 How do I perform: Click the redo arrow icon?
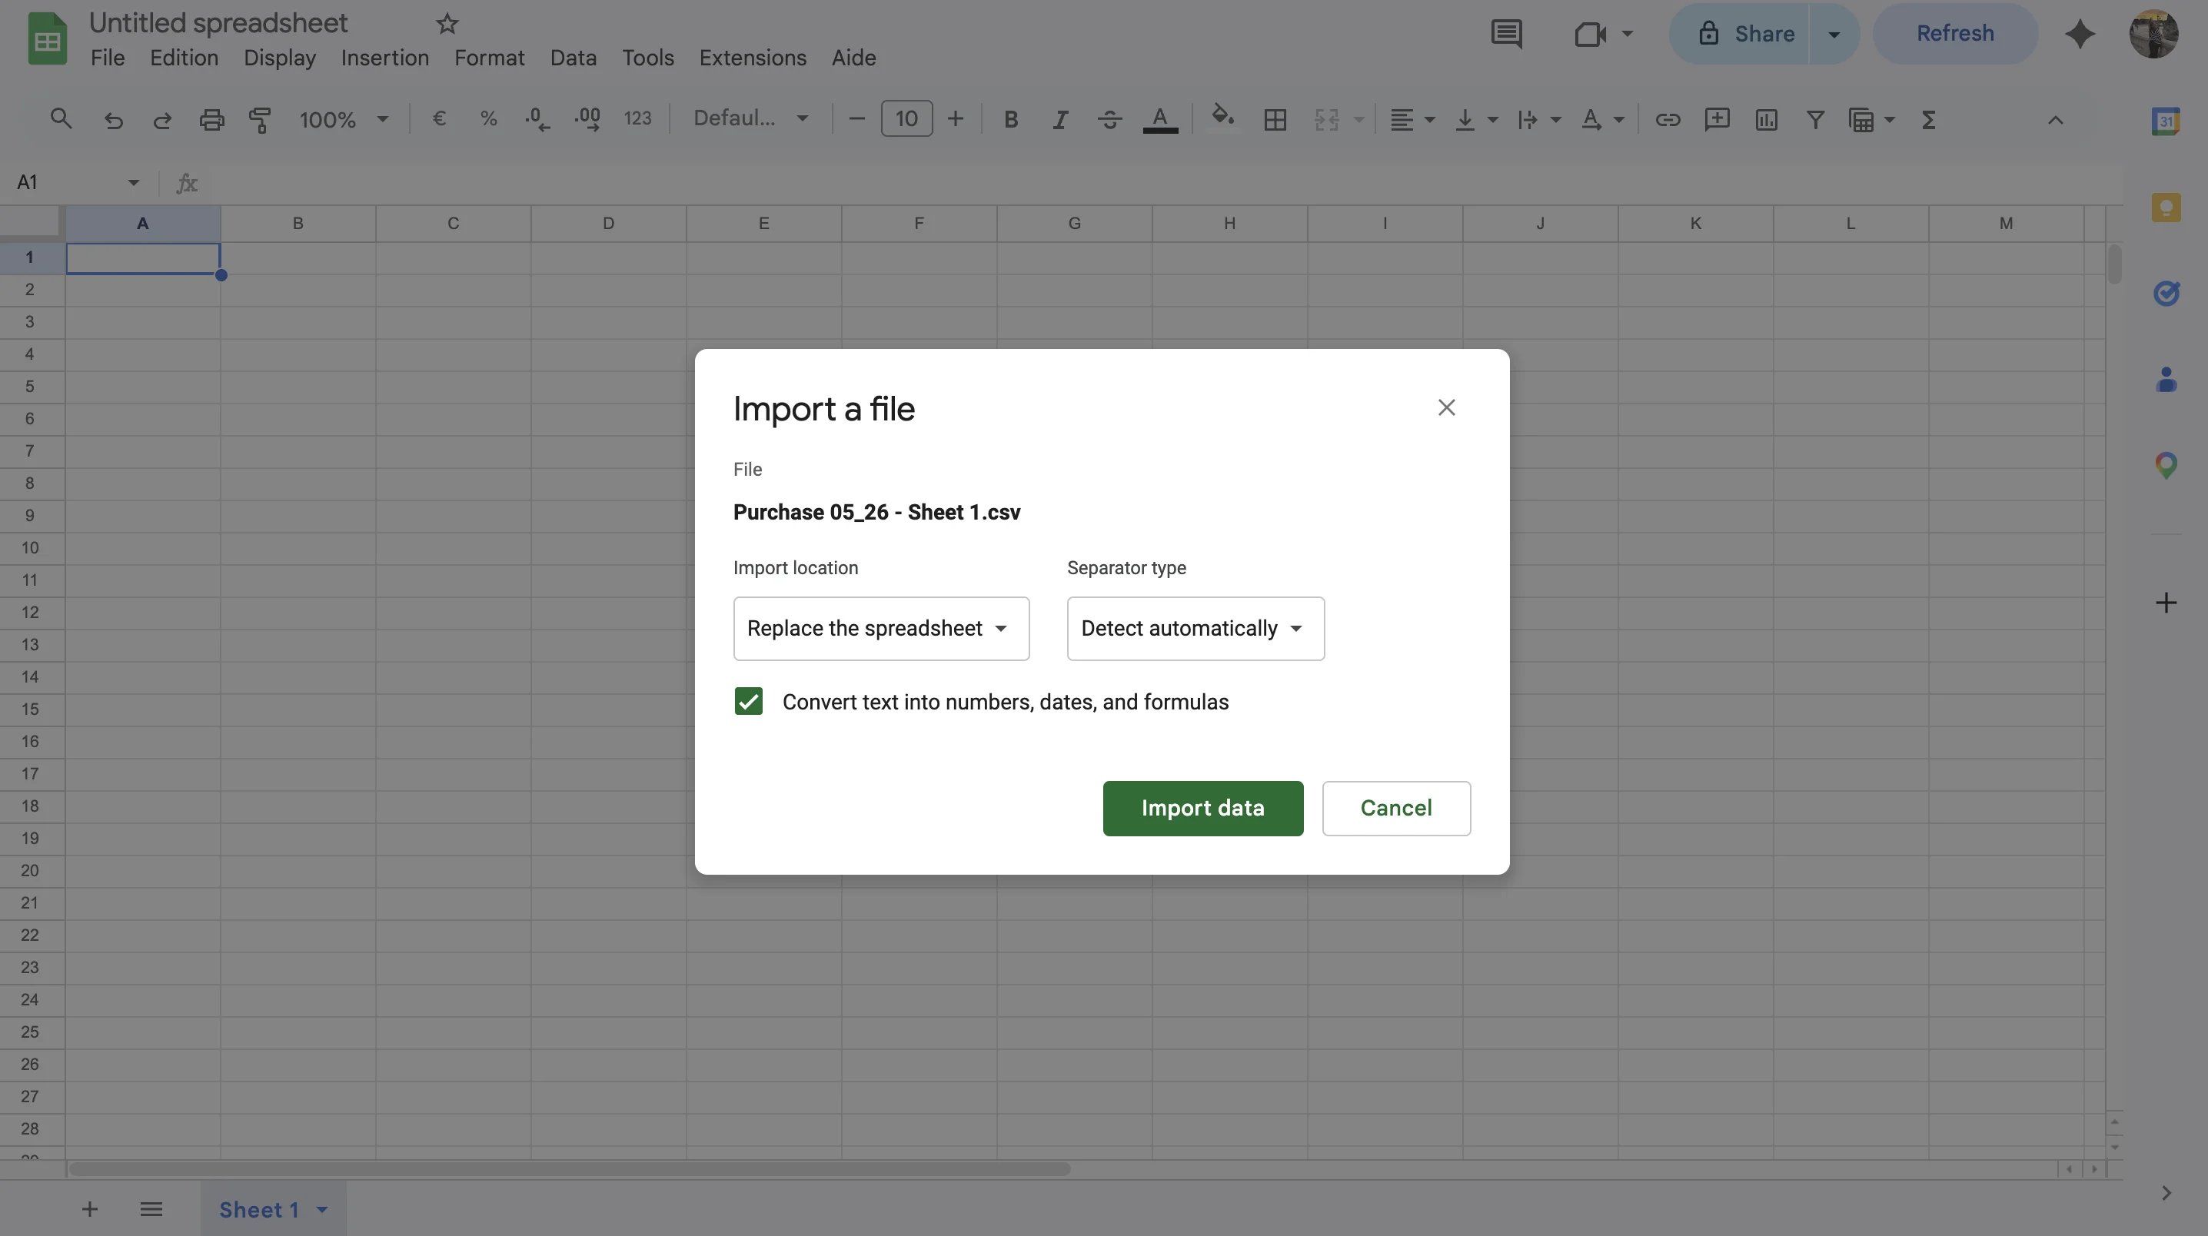click(162, 119)
